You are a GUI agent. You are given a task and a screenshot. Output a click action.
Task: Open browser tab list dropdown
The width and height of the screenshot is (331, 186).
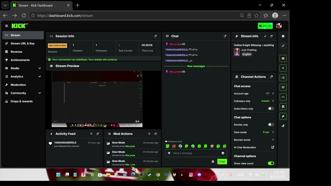(5, 5)
